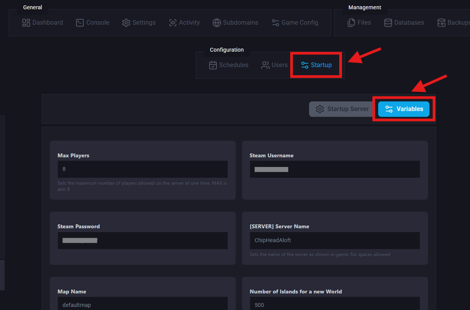The width and height of the screenshot is (470, 310).
Task: Click the Number of Islands label
Action: pyautogui.click(x=296, y=291)
